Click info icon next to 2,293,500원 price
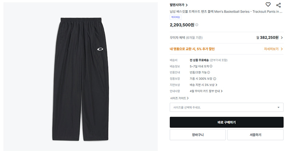Viewport: 291px width, 151px height. 197,25
